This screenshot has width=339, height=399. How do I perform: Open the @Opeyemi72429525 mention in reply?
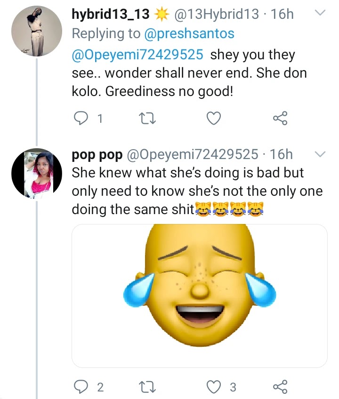click(137, 55)
